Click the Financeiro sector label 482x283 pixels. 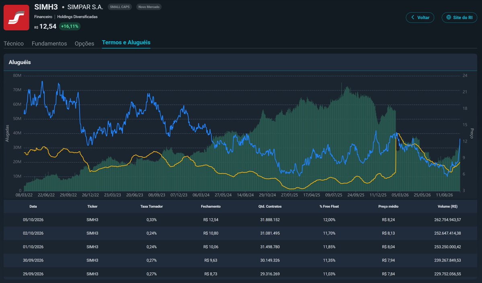43,17
